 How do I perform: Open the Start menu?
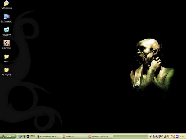coord(7,137)
